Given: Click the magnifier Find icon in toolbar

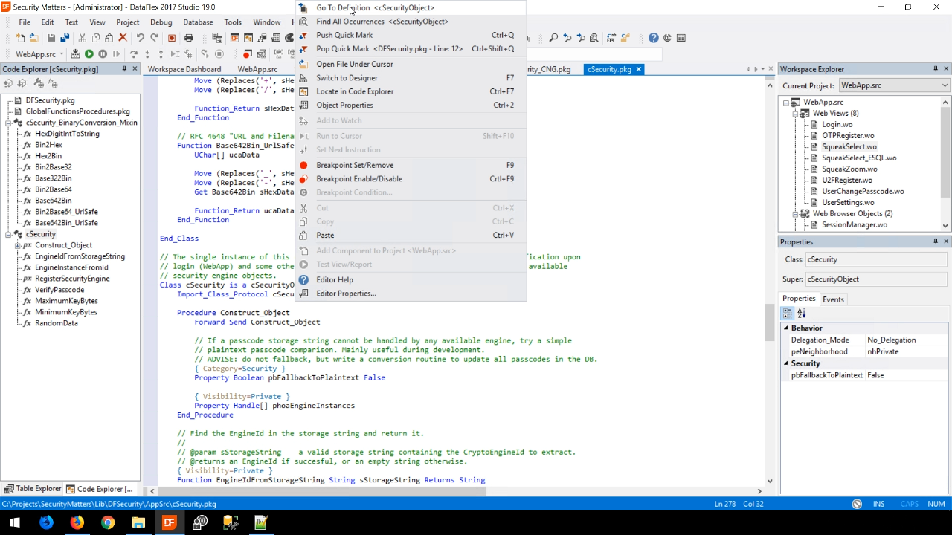Looking at the screenshot, I should (553, 38).
